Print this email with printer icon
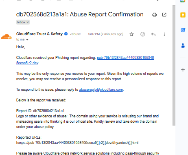 point(154,15)
